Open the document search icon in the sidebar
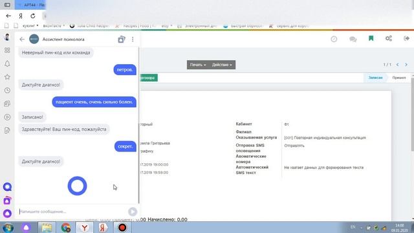This screenshot has height=233, width=414. [x=7, y=131]
